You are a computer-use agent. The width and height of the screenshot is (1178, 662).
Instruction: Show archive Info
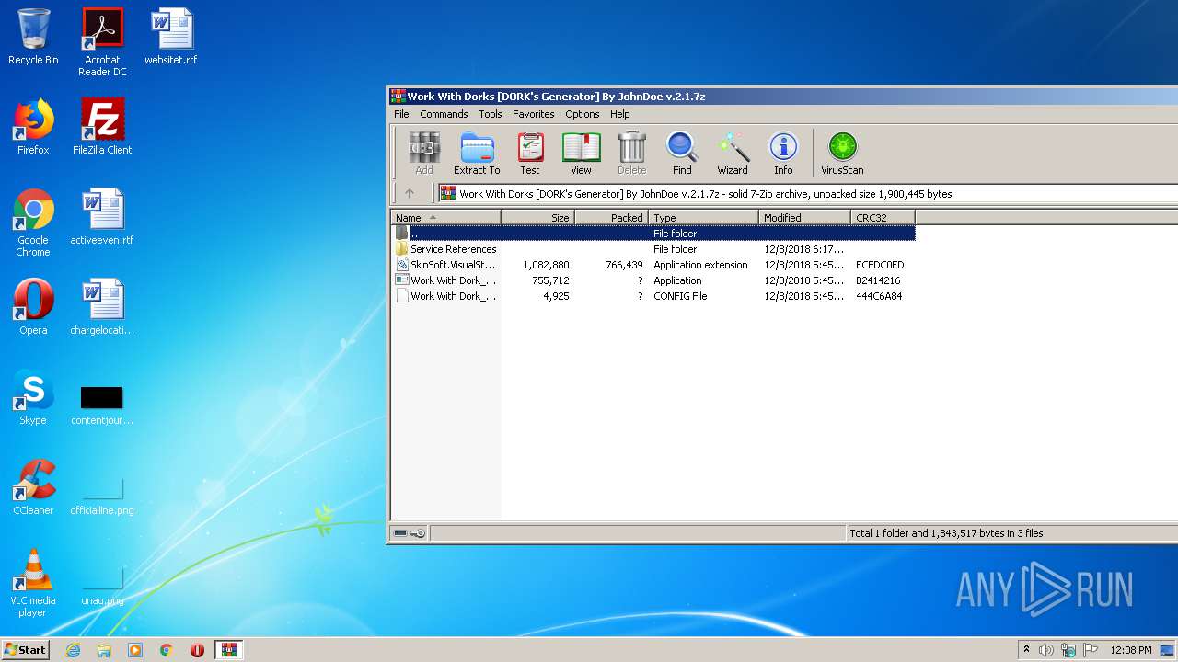click(783, 153)
